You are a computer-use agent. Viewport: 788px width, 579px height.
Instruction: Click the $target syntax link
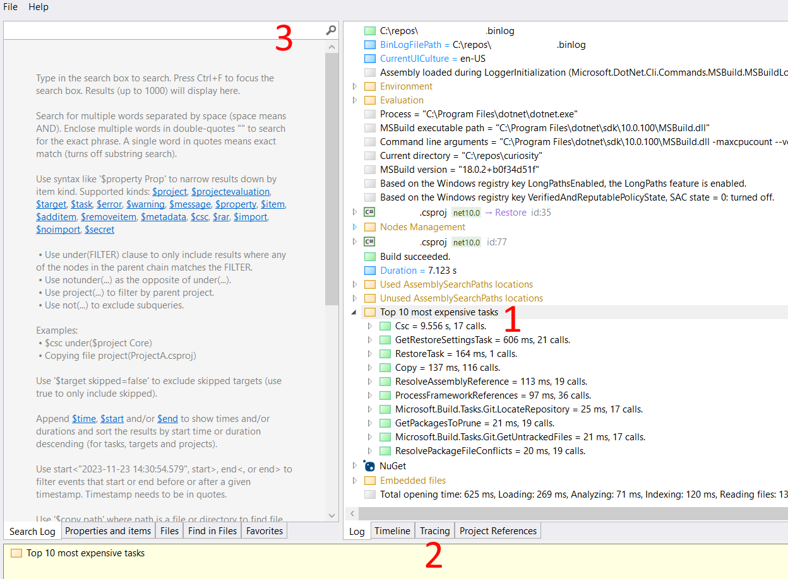point(51,204)
